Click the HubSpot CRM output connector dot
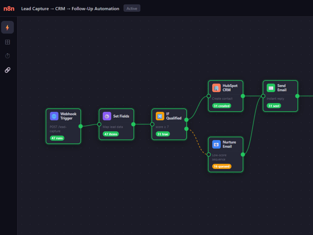Viewport: 313px width, 235px height. (x=243, y=96)
